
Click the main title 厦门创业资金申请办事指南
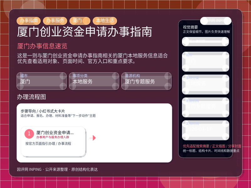point(84,32)
